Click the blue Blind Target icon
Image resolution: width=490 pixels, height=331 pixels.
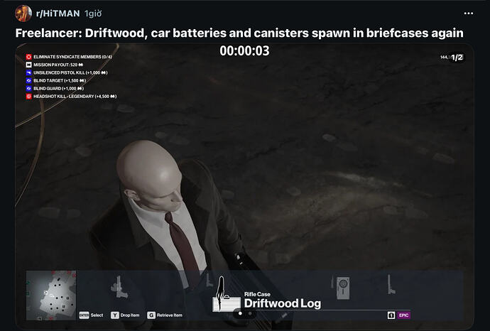28,80
